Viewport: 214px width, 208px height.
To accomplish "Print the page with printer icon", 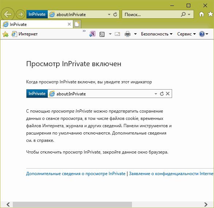I will (x=128, y=34).
